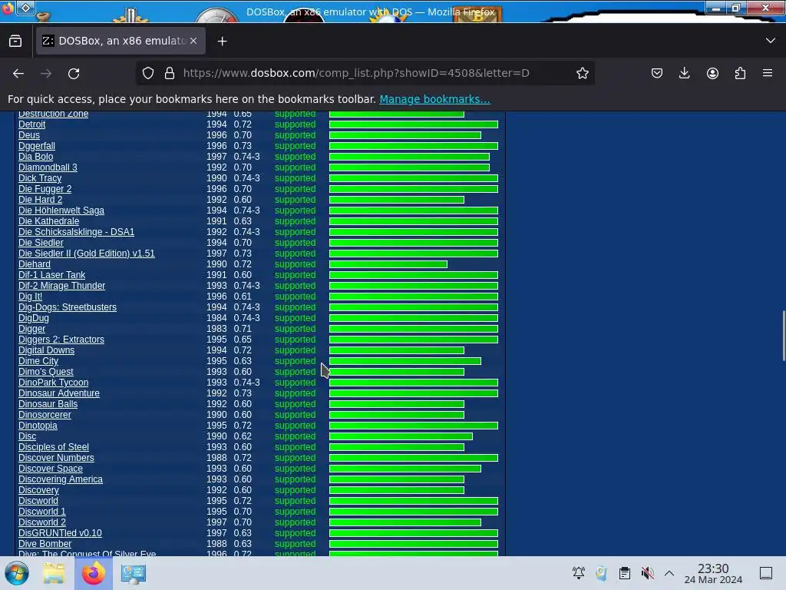
Task: Show site security lock information
Action: (x=170, y=73)
